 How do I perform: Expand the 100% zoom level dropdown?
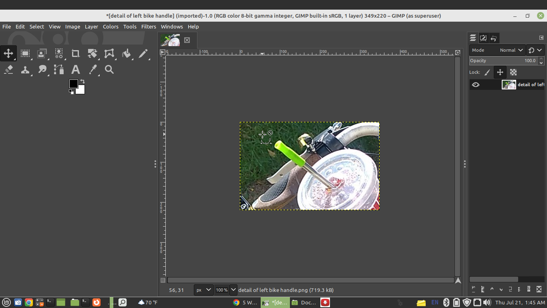[233, 290]
